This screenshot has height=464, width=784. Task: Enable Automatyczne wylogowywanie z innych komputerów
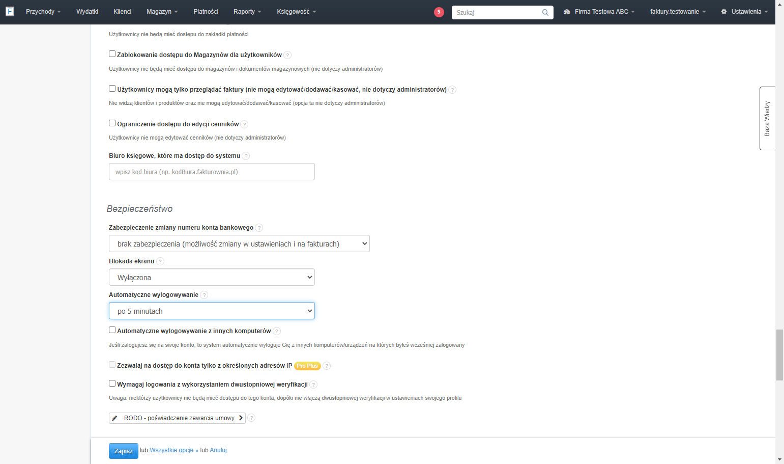click(x=112, y=330)
